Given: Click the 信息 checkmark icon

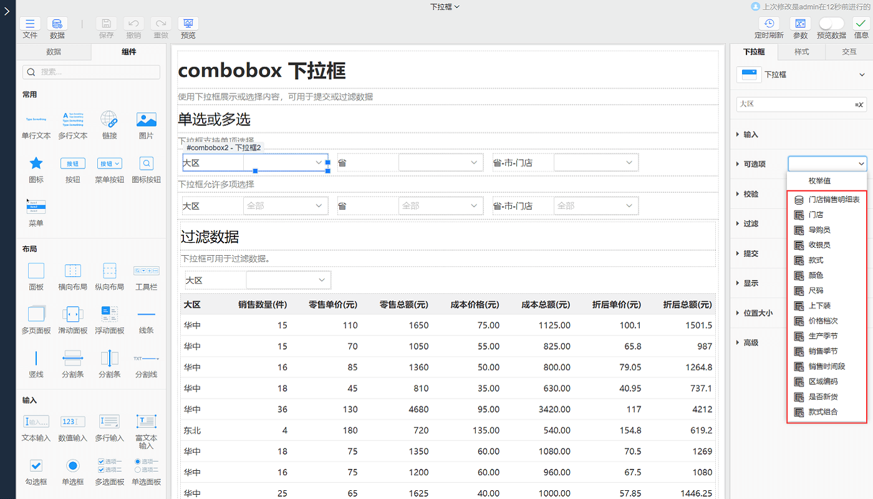Looking at the screenshot, I should coord(861,24).
